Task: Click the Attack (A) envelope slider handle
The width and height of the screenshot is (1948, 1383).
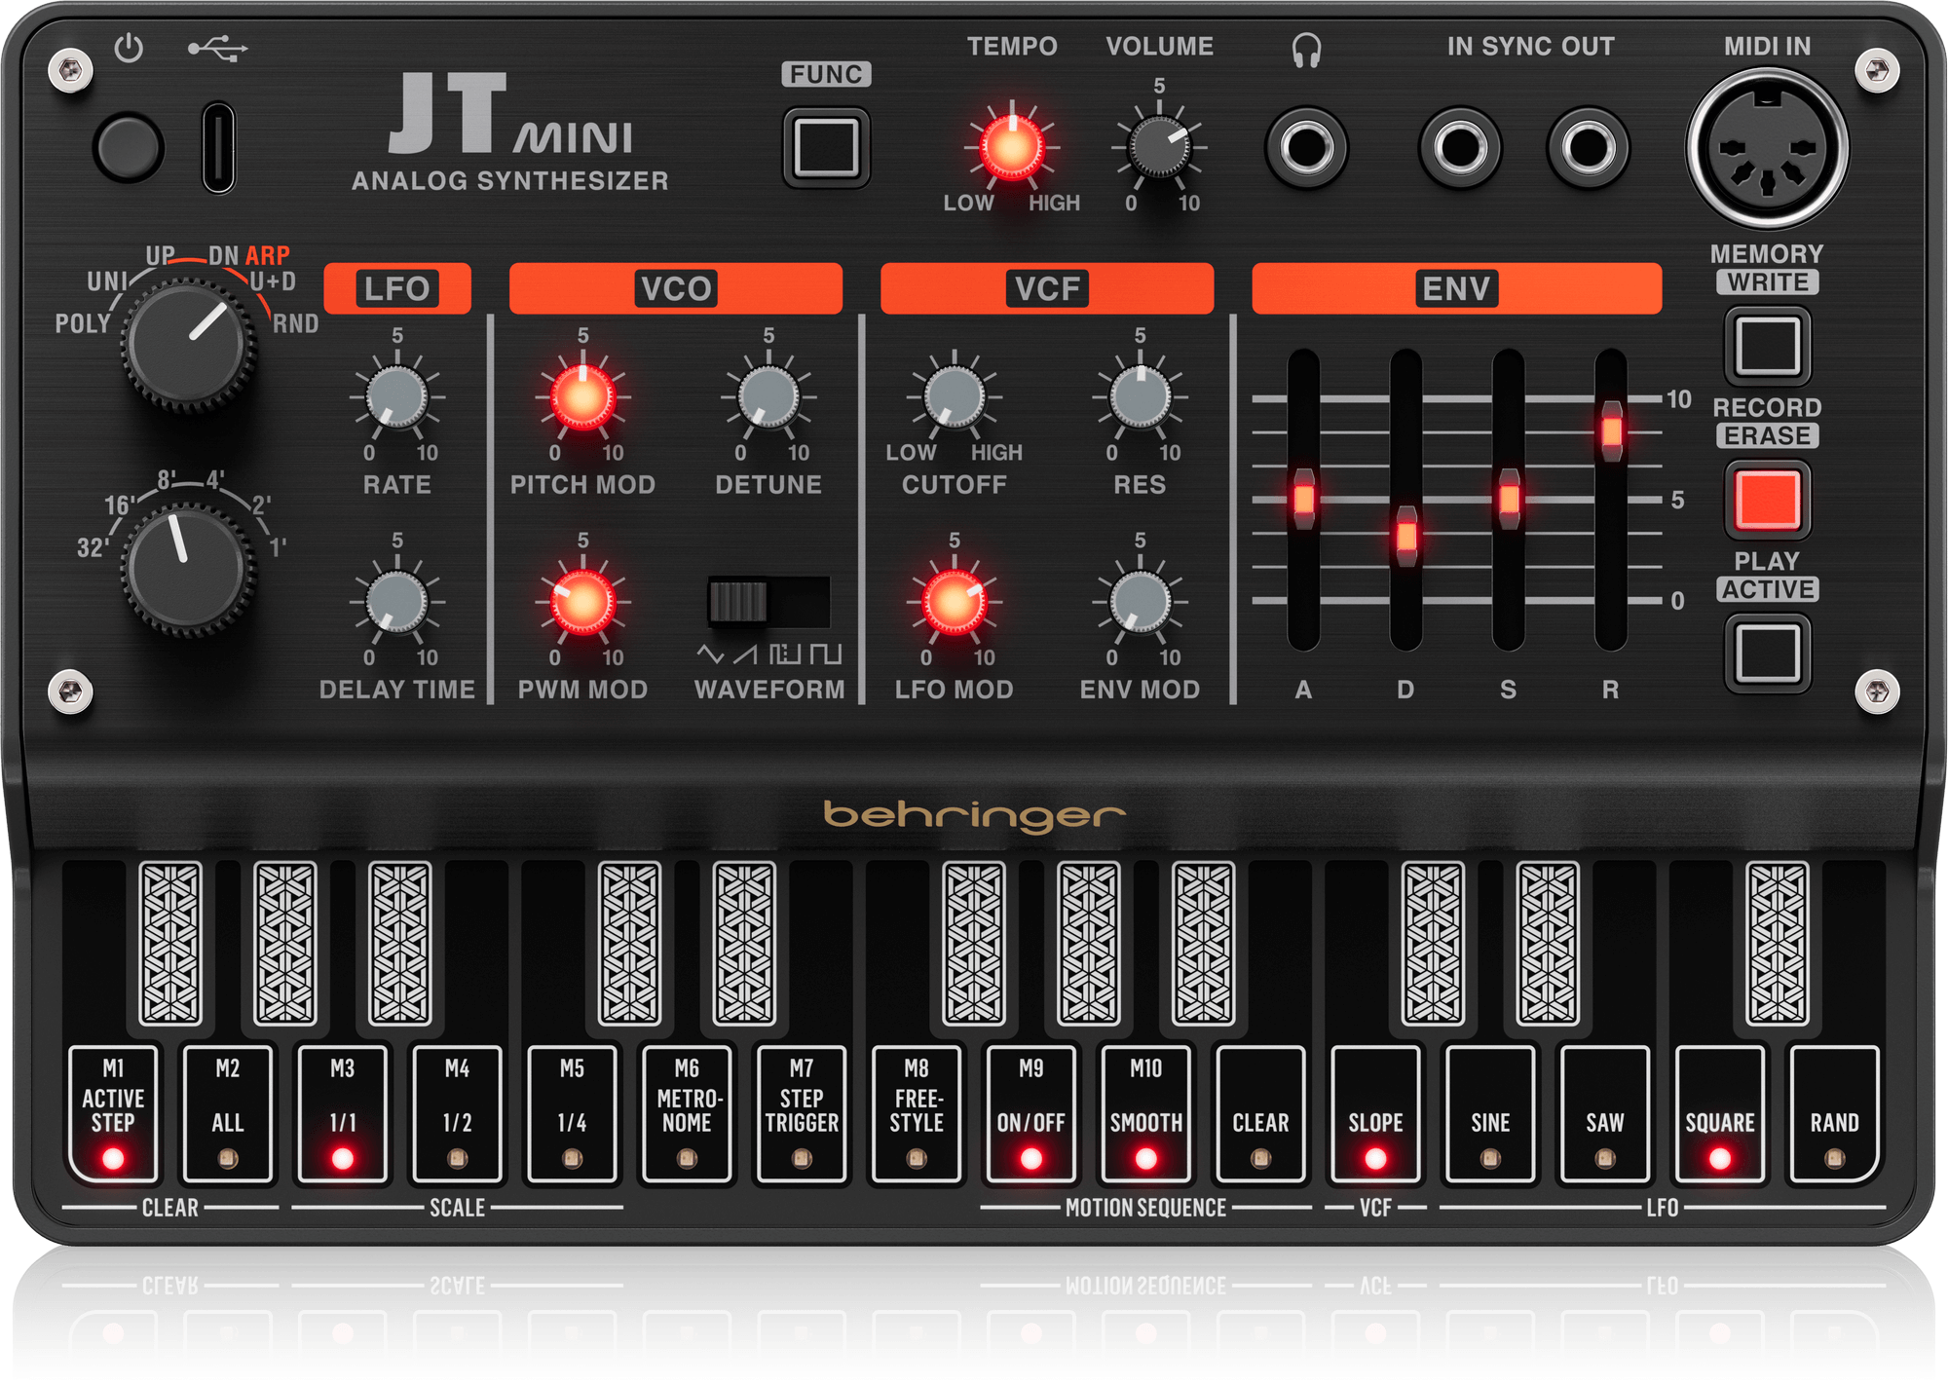Action: (1303, 499)
